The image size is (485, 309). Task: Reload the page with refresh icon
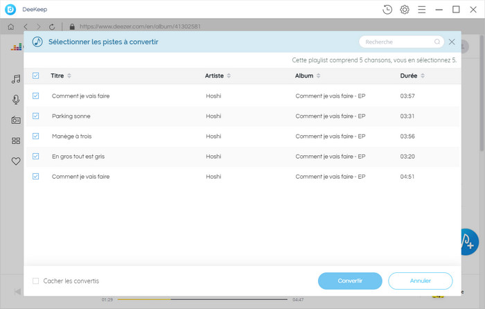click(51, 26)
